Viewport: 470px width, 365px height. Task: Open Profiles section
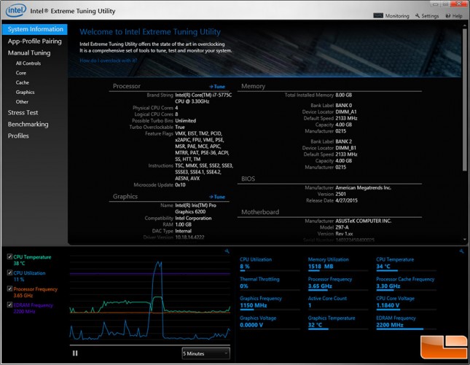point(18,136)
